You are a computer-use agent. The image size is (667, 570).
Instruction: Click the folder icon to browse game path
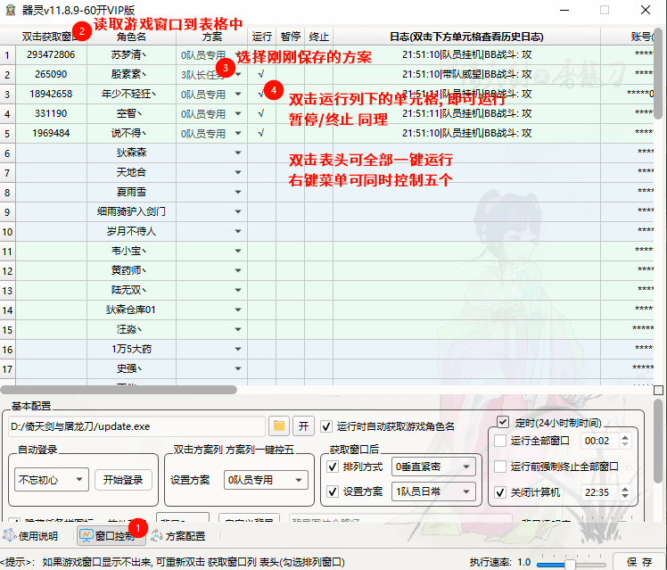(x=278, y=426)
